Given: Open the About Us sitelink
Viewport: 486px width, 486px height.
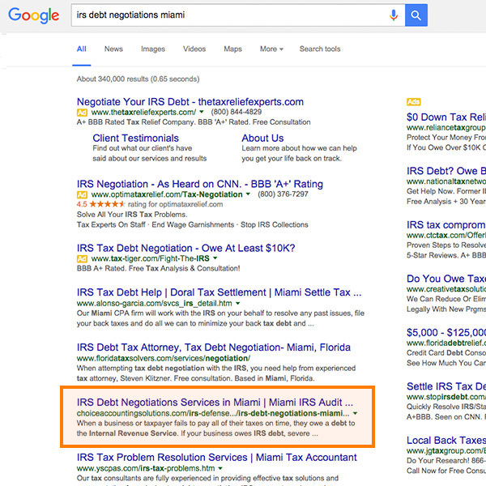Looking at the screenshot, I should point(262,138).
